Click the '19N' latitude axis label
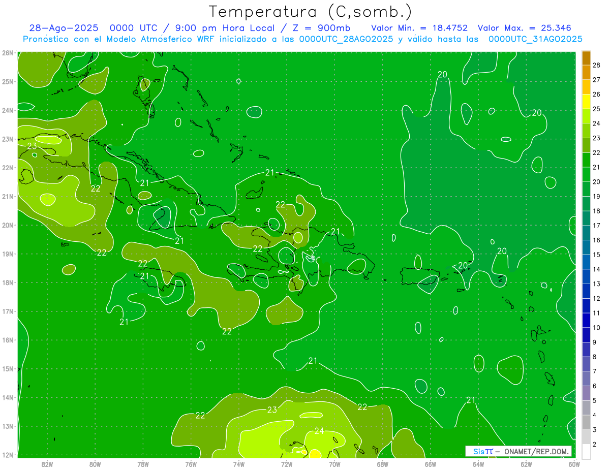Image resolution: width=610 pixels, height=471 pixels. [8, 254]
